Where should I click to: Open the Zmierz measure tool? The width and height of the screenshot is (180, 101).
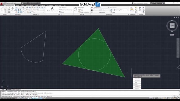[x=132, y=9]
